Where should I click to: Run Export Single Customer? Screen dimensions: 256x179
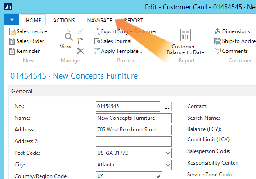(125, 31)
